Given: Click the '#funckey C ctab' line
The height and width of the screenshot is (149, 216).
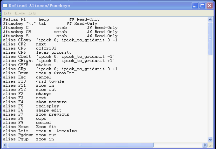Looking at the screenshot, I should (x=60, y=28).
